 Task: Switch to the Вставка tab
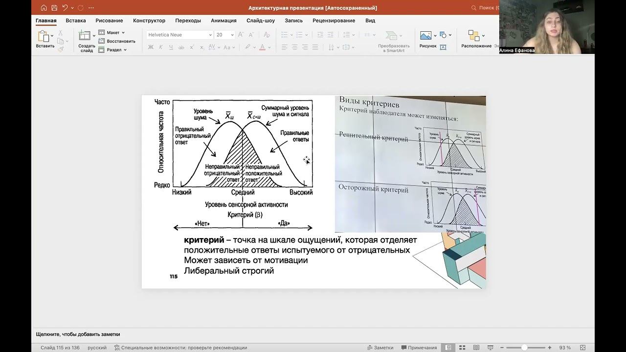(76, 21)
